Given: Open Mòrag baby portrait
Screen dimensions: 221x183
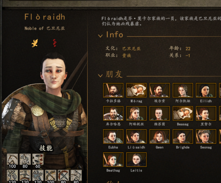Looking at the screenshot, I should pyautogui.click(x=136, y=90).
